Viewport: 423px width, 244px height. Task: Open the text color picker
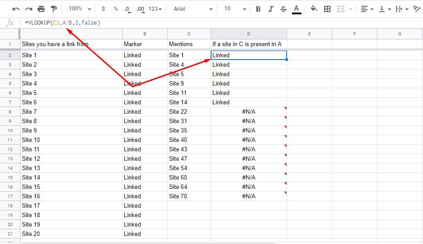point(296,9)
